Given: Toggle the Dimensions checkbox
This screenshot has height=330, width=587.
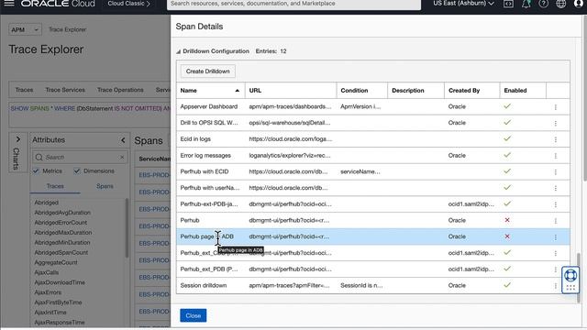Looking at the screenshot, I should pyautogui.click(x=77, y=170).
